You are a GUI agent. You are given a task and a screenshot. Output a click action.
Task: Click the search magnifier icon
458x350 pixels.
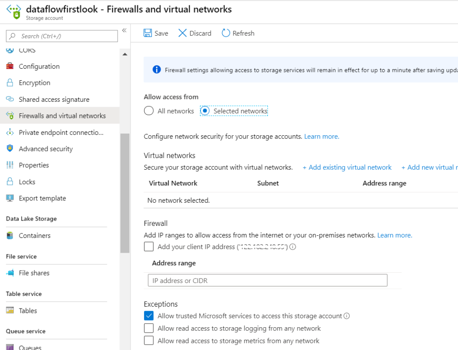pos(12,36)
